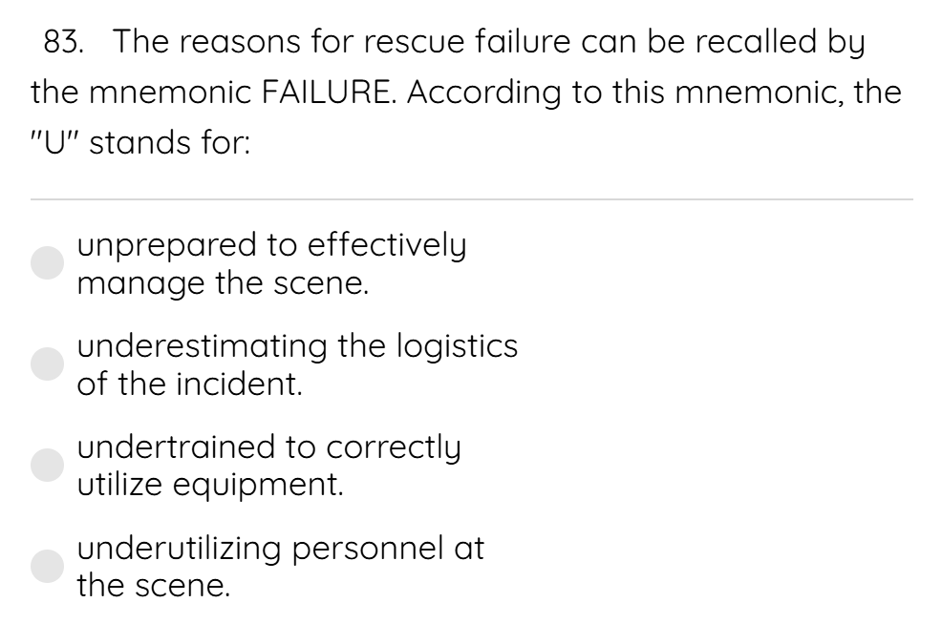Click the text 'undertrained to correctly'
The width and height of the screenshot is (942, 644).
pos(269,447)
